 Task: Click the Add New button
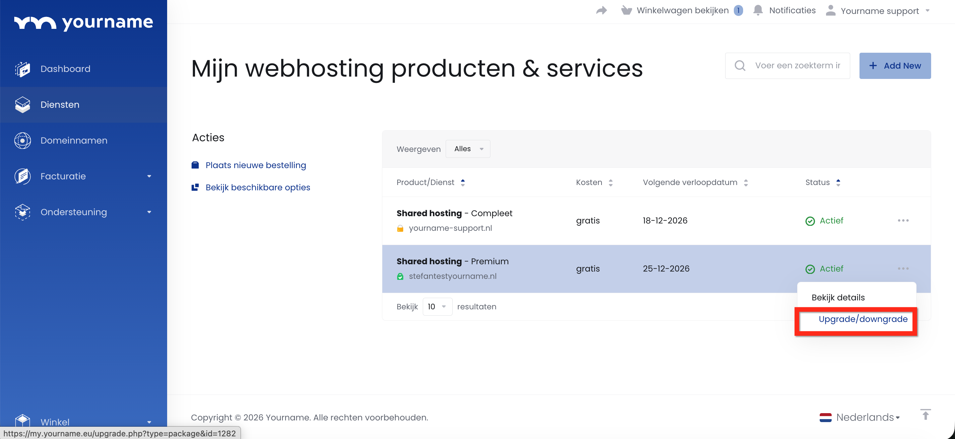pos(895,66)
